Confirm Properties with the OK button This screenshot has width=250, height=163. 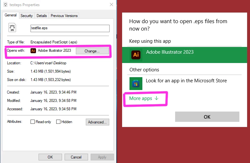tap(50, 157)
